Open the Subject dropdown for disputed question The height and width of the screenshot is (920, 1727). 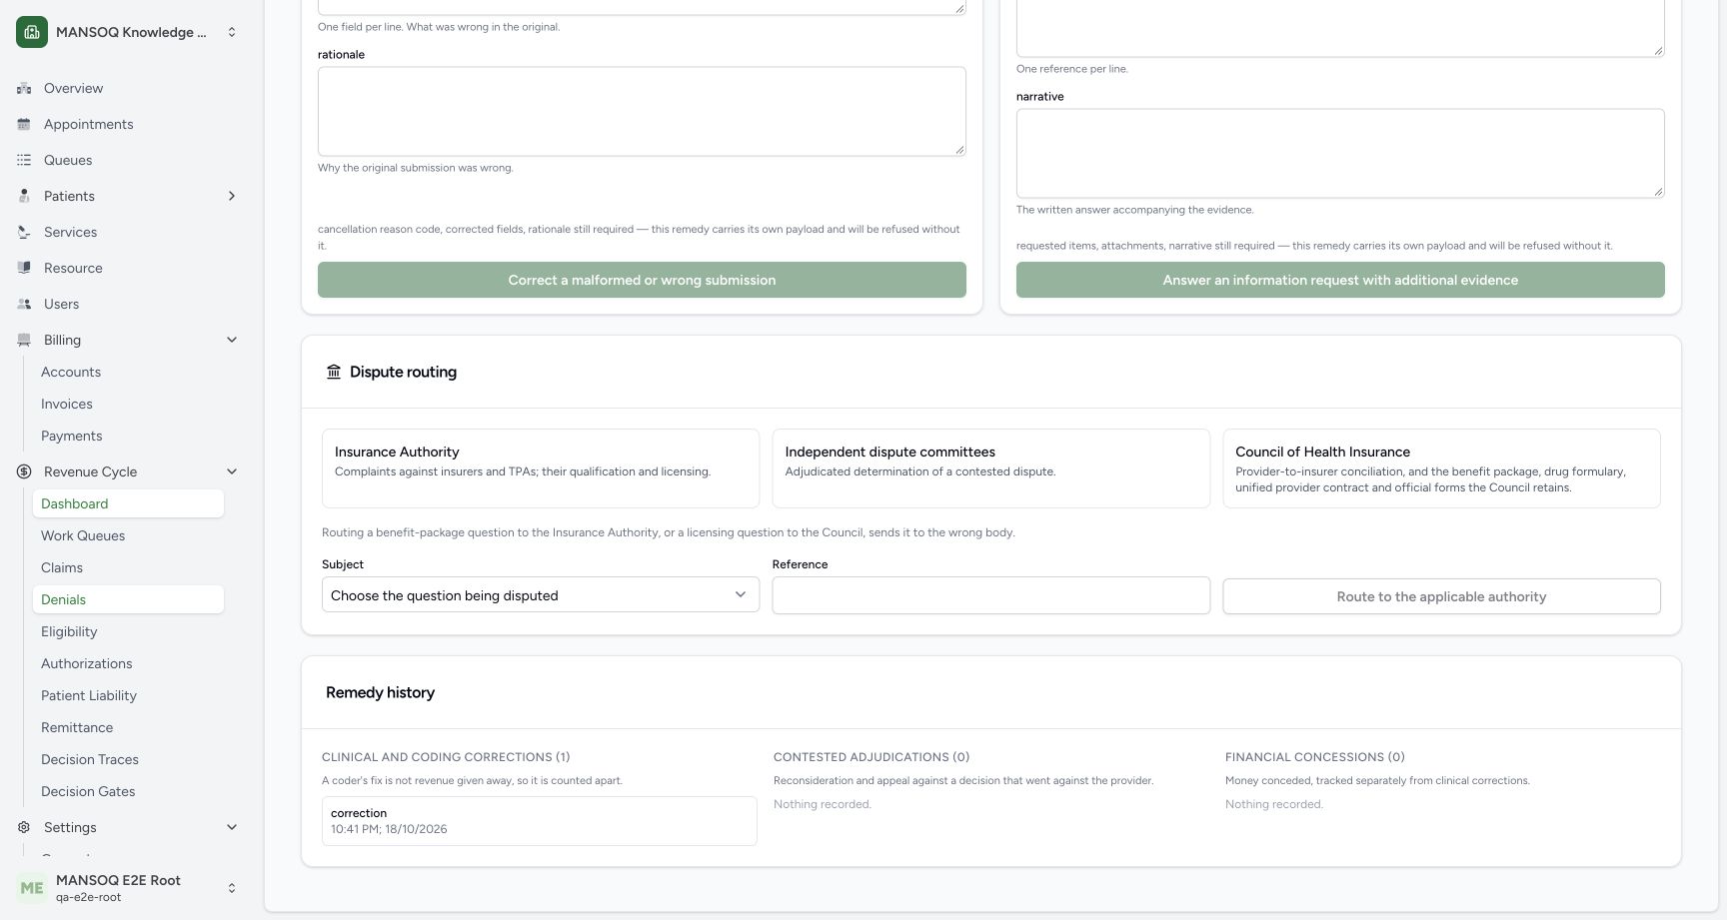[x=541, y=595]
